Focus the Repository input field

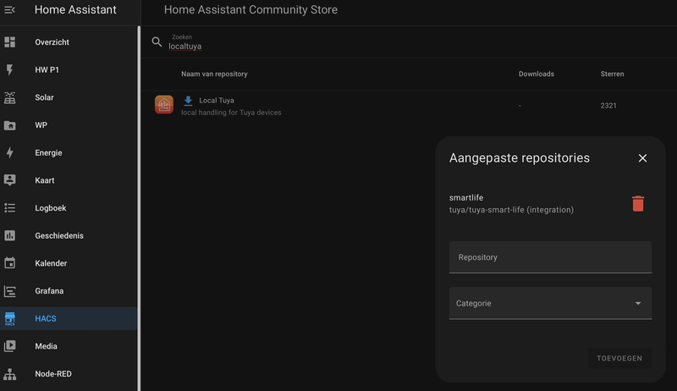[551, 257]
